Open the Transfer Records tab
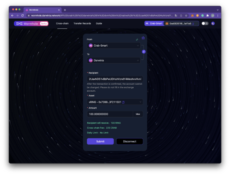 pos(82,23)
